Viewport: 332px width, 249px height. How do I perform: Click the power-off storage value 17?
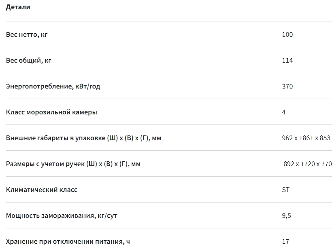pos(285,241)
